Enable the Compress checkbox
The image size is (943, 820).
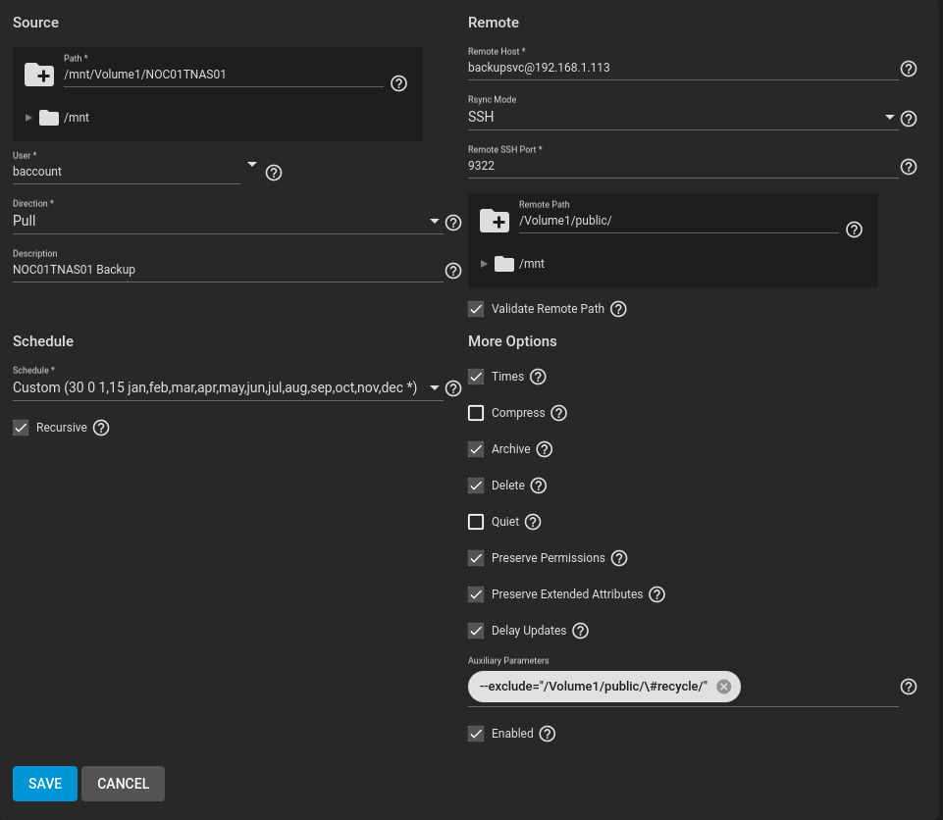[x=476, y=413]
